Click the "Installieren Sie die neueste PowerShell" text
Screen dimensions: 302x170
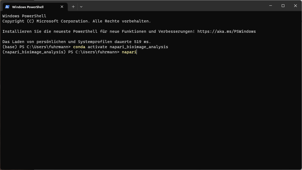coord(50,31)
